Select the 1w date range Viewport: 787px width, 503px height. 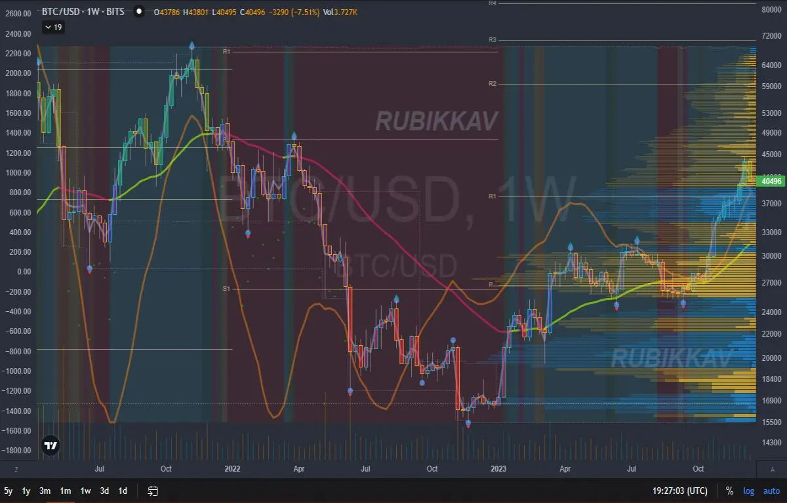coord(85,491)
